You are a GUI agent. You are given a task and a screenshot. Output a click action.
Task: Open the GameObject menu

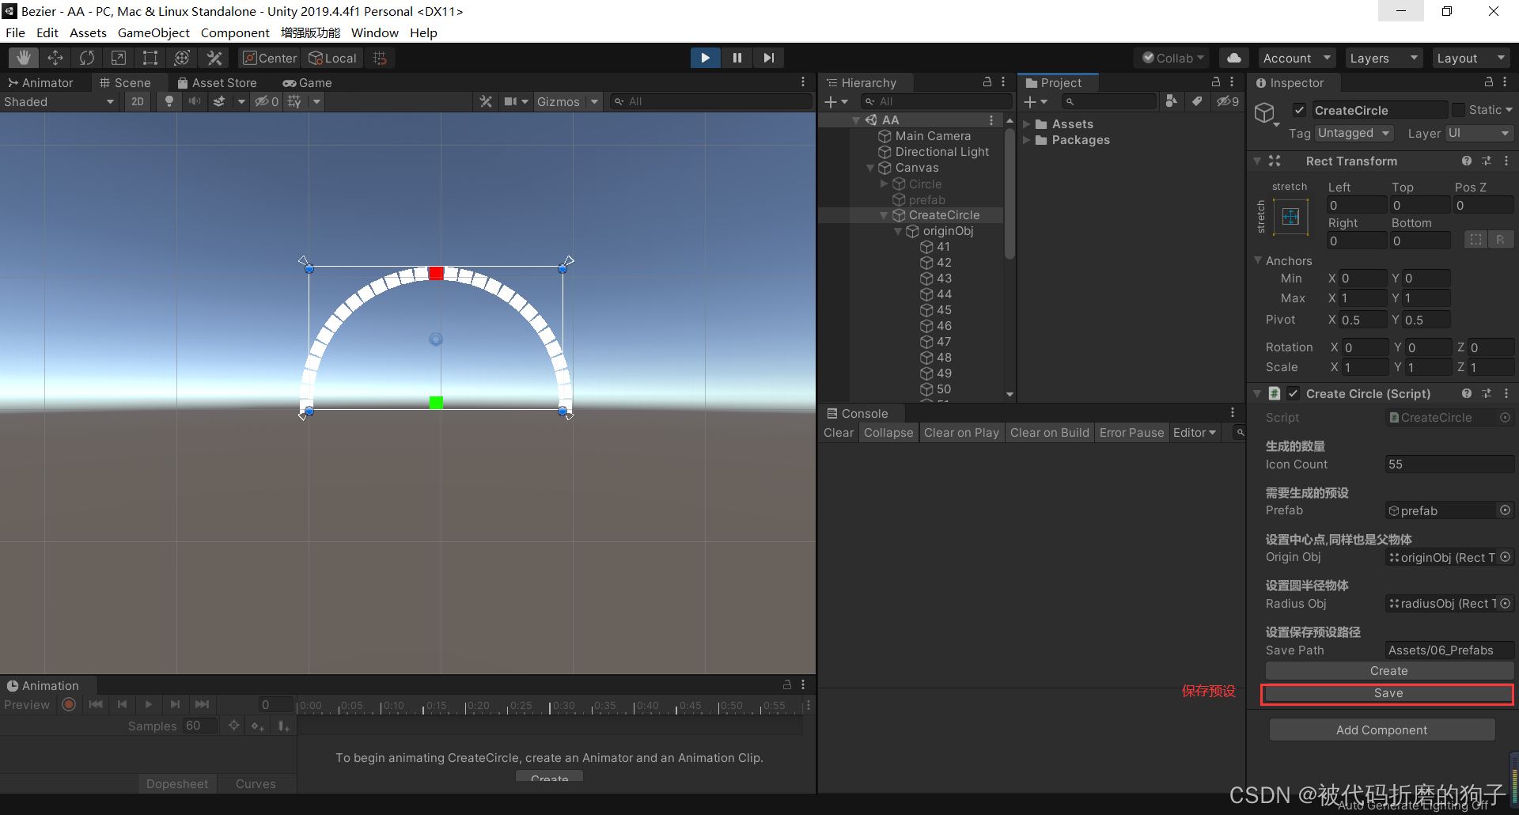tap(153, 32)
